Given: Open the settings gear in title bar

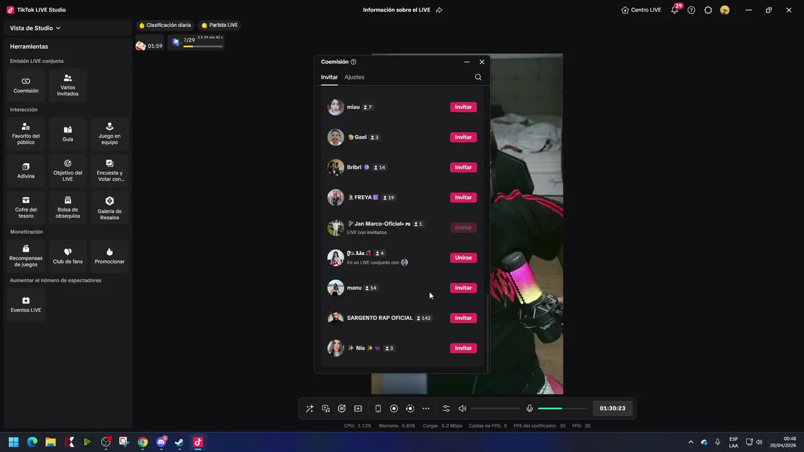Looking at the screenshot, I should tap(708, 10).
